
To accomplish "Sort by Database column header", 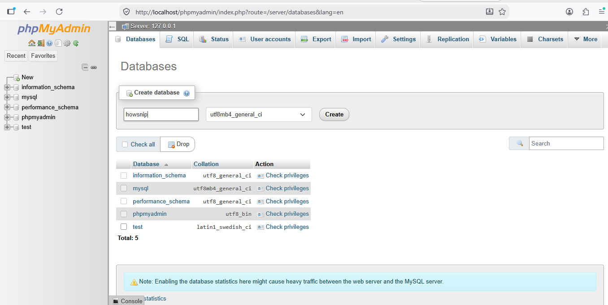I will point(146,164).
